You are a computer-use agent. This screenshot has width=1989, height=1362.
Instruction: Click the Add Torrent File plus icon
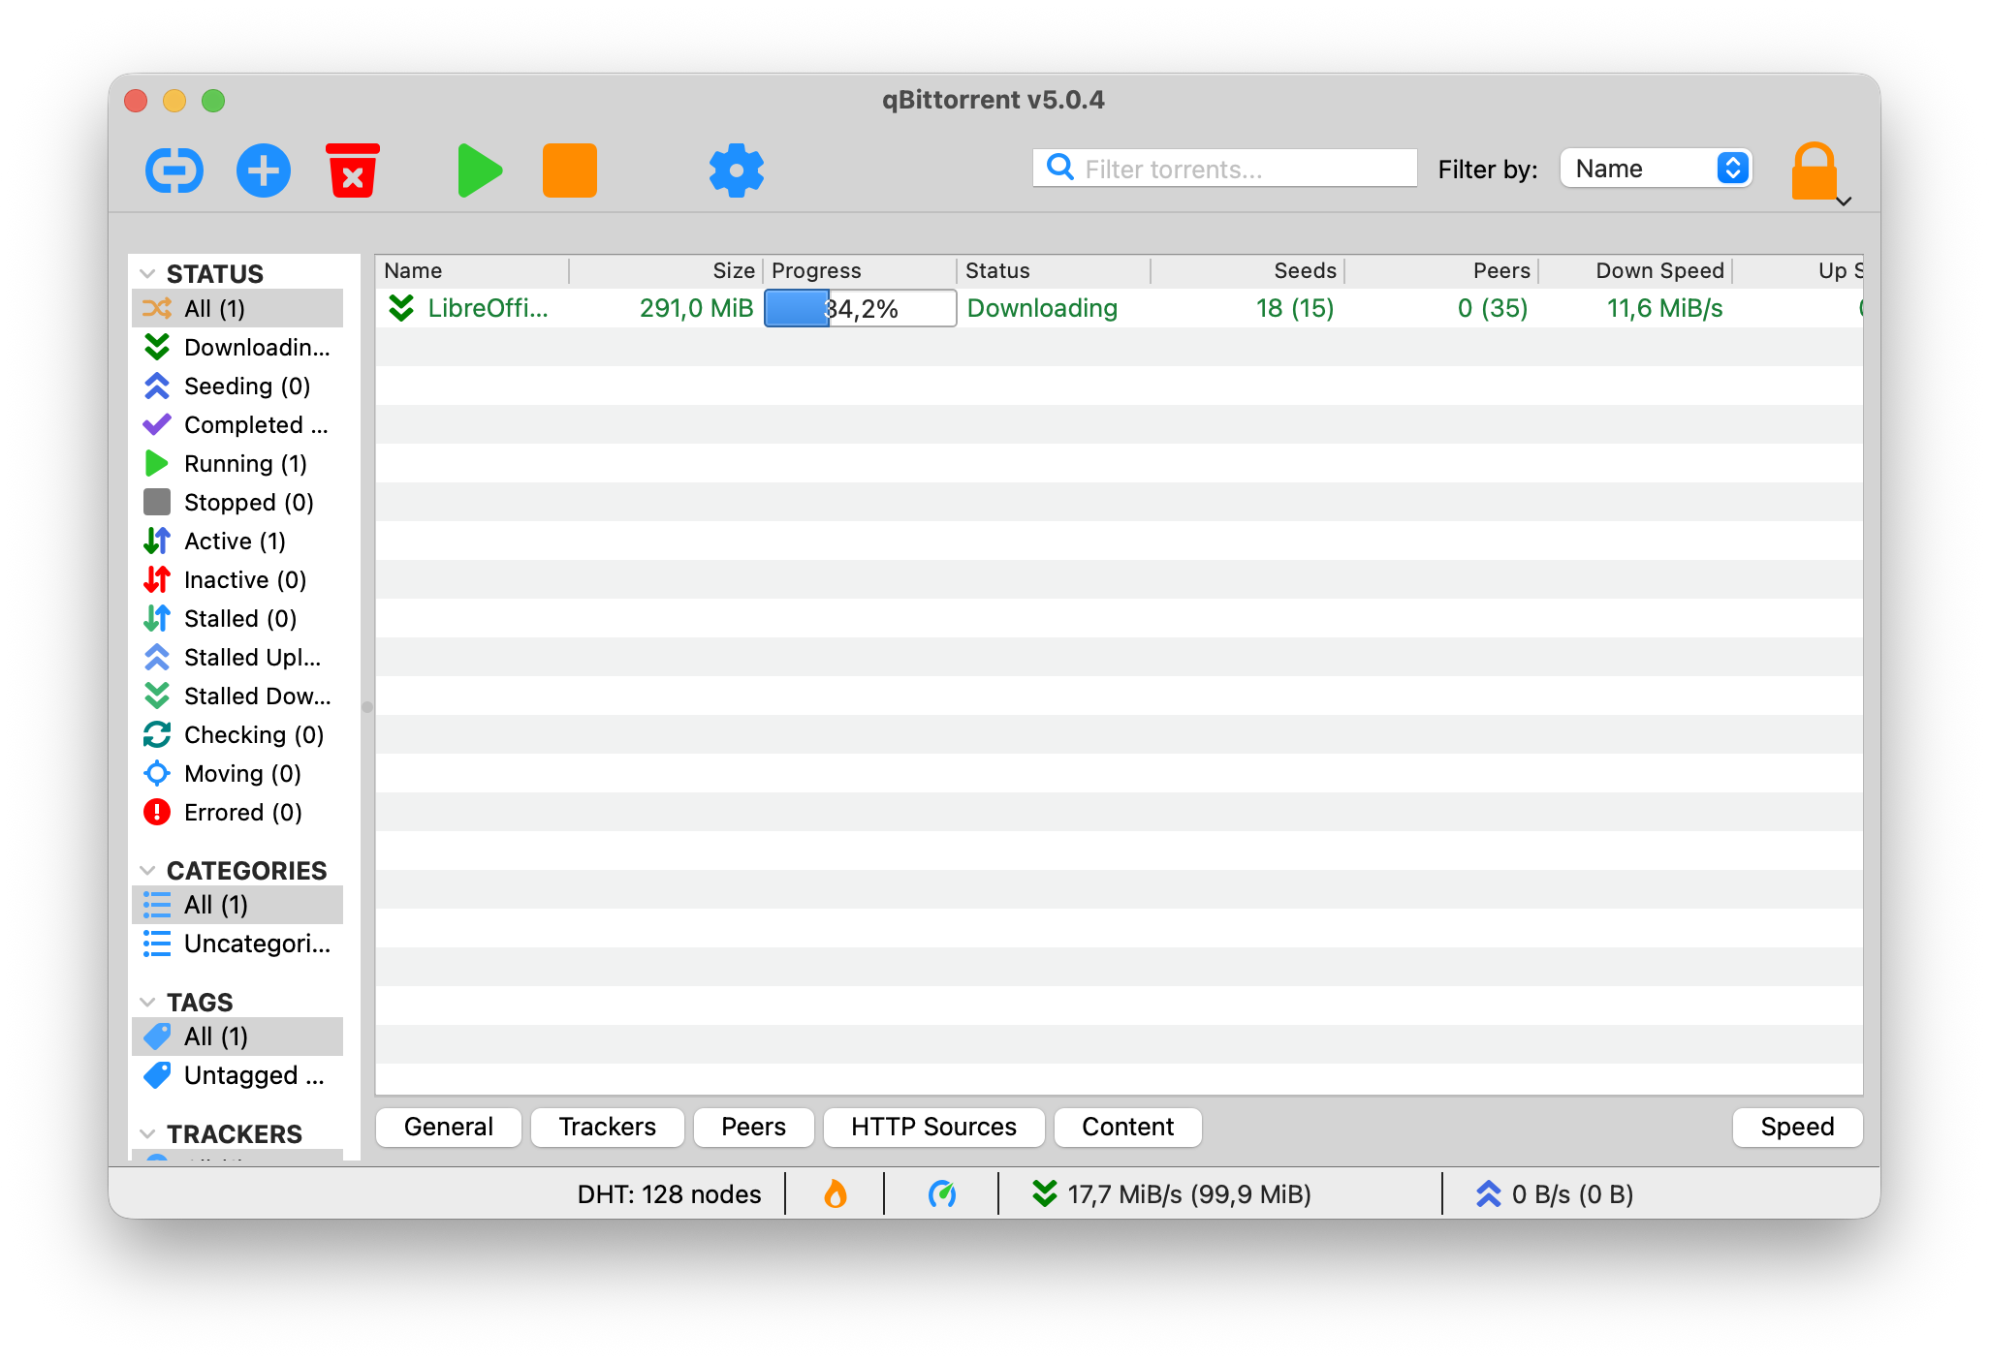tap(264, 170)
